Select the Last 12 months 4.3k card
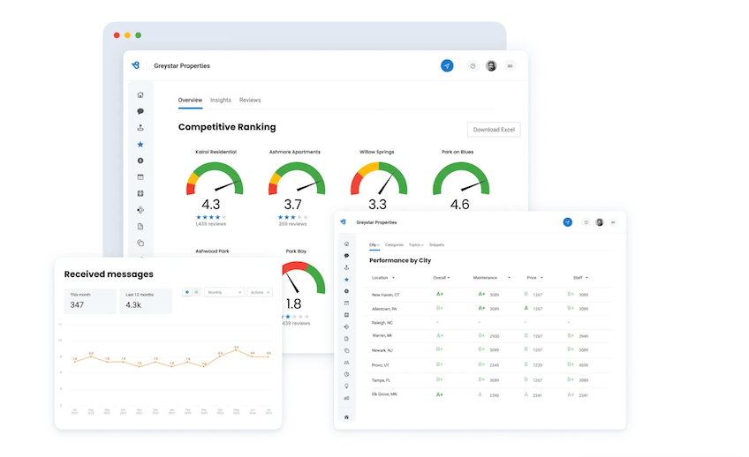Image resolution: width=749 pixels, height=457 pixels. tap(146, 301)
